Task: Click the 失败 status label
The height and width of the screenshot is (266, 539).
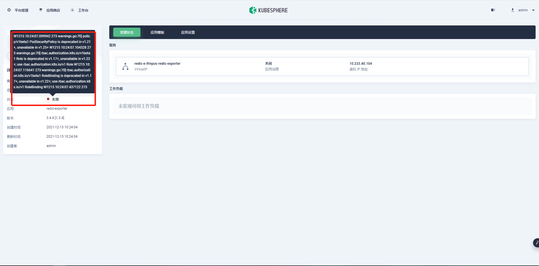Action: pyautogui.click(x=55, y=99)
